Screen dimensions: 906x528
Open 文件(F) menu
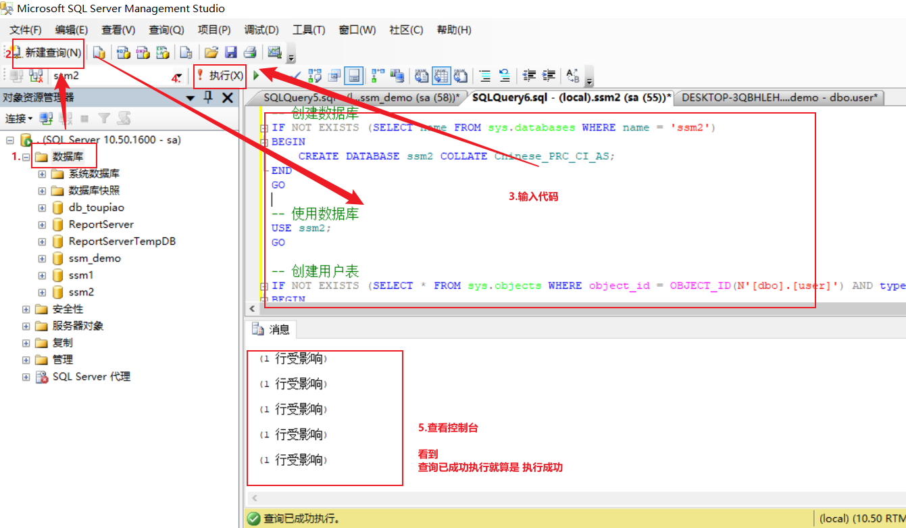[25, 30]
